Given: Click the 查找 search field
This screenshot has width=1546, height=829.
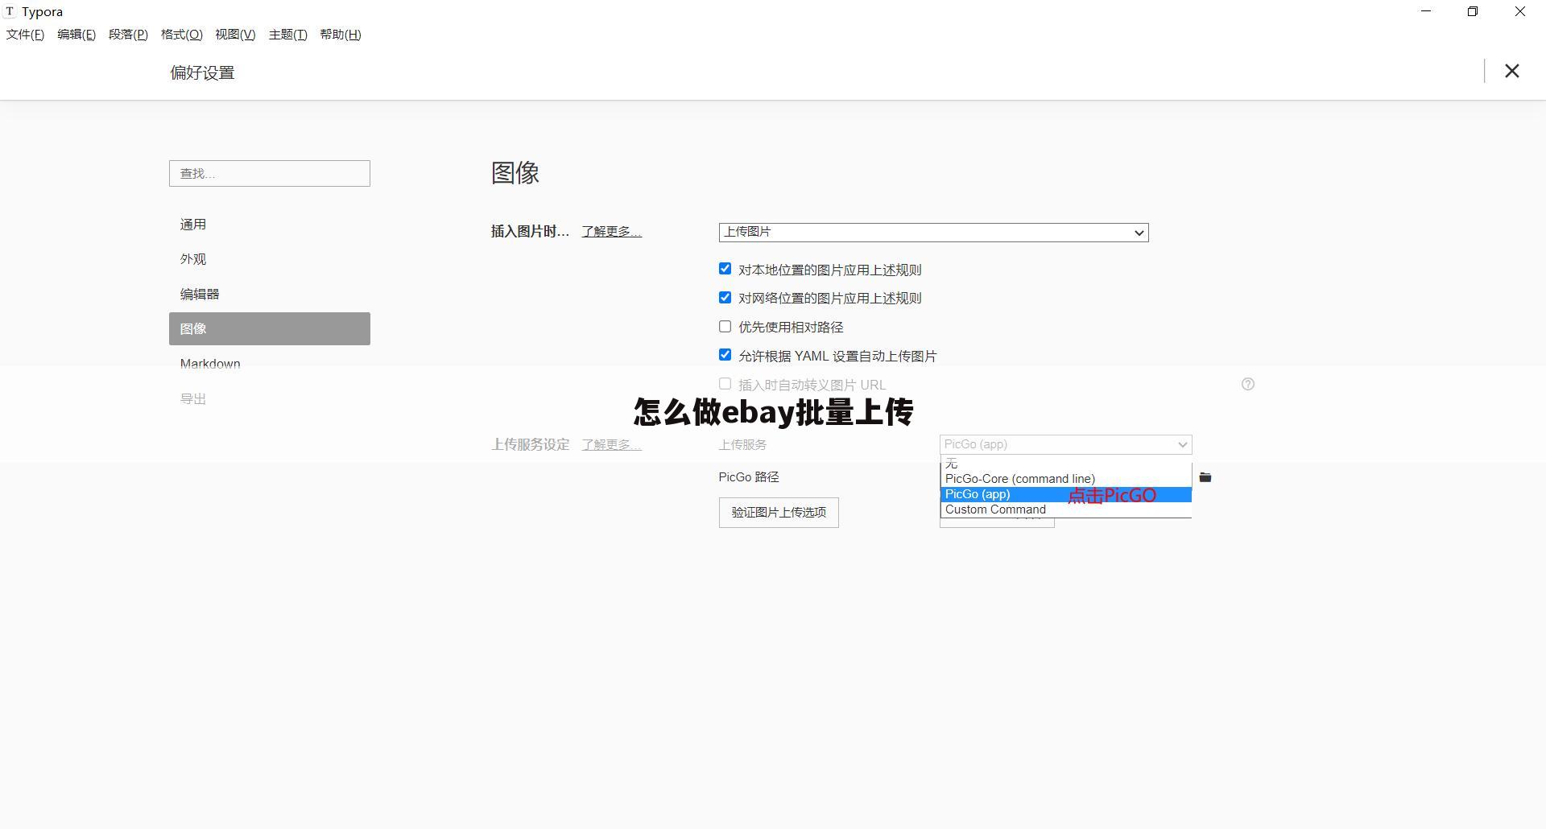Looking at the screenshot, I should click(x=270, y=173).
